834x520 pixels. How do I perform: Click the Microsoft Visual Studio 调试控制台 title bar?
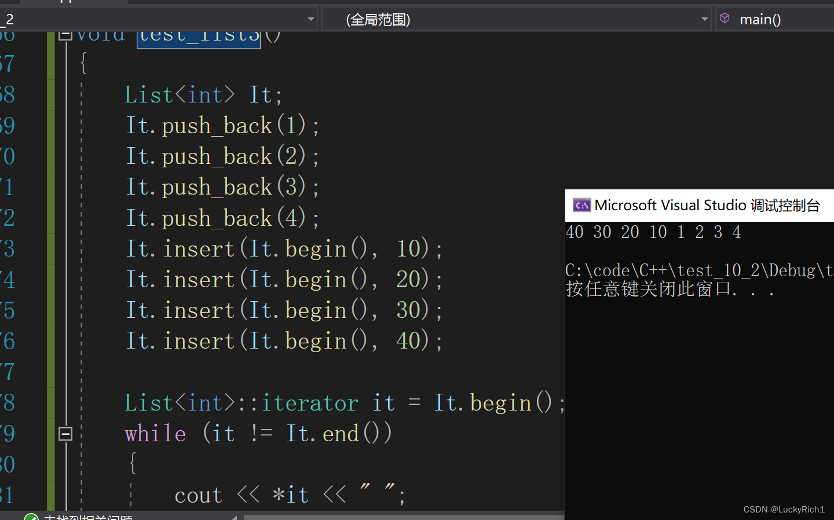(700, 206)
